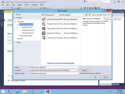Click the Quick Launch search magnifier
Screen dimensions: 125x94
pyautogui.click(x=111, y=2)
